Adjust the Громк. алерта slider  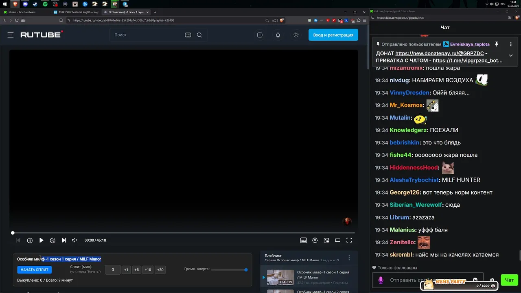click(x=229, y=269)
